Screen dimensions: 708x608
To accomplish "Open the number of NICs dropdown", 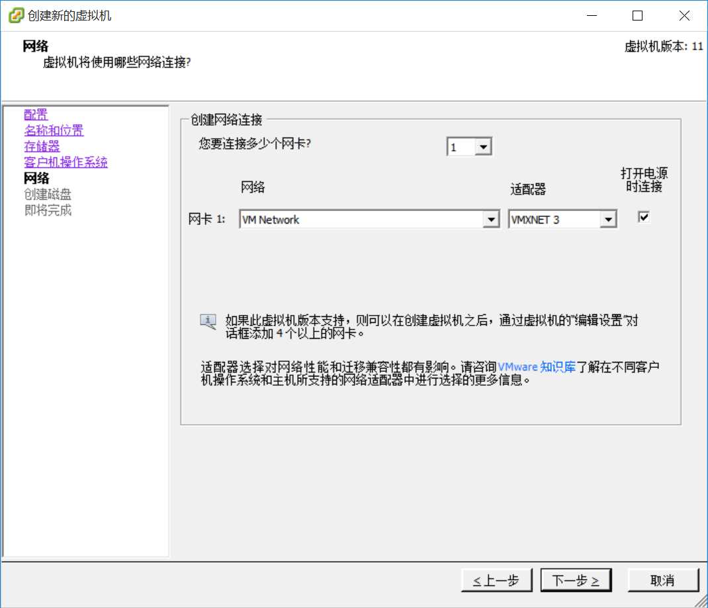I will pyautogui.click(x=482, y=147).
